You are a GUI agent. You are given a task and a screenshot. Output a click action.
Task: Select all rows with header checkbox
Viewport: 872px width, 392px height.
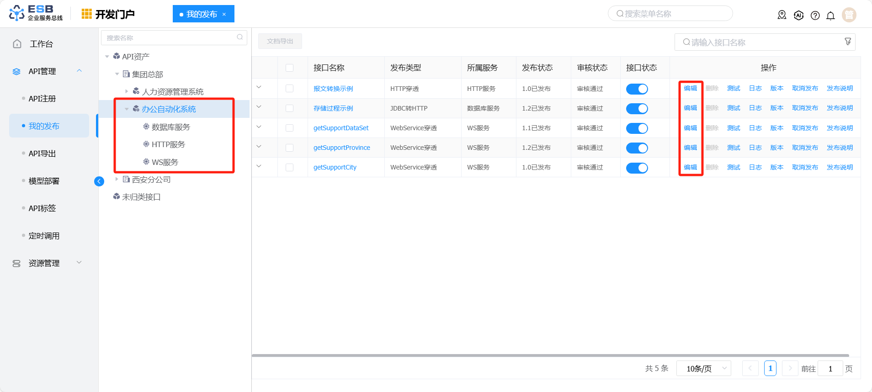[289, 68]
